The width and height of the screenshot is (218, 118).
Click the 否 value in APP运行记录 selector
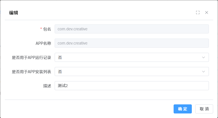coord(60,57)
